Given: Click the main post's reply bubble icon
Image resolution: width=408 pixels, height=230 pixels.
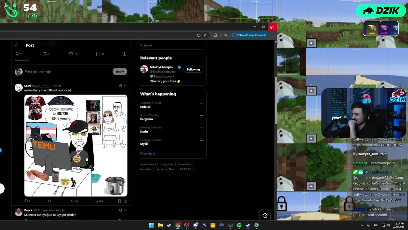Looking at the screenshot, I should [18, 54].
